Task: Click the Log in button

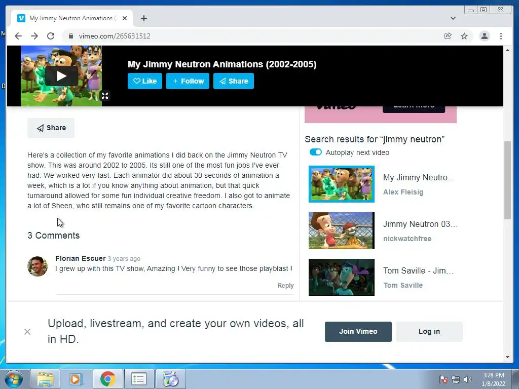Action: (x=429, y=331)
